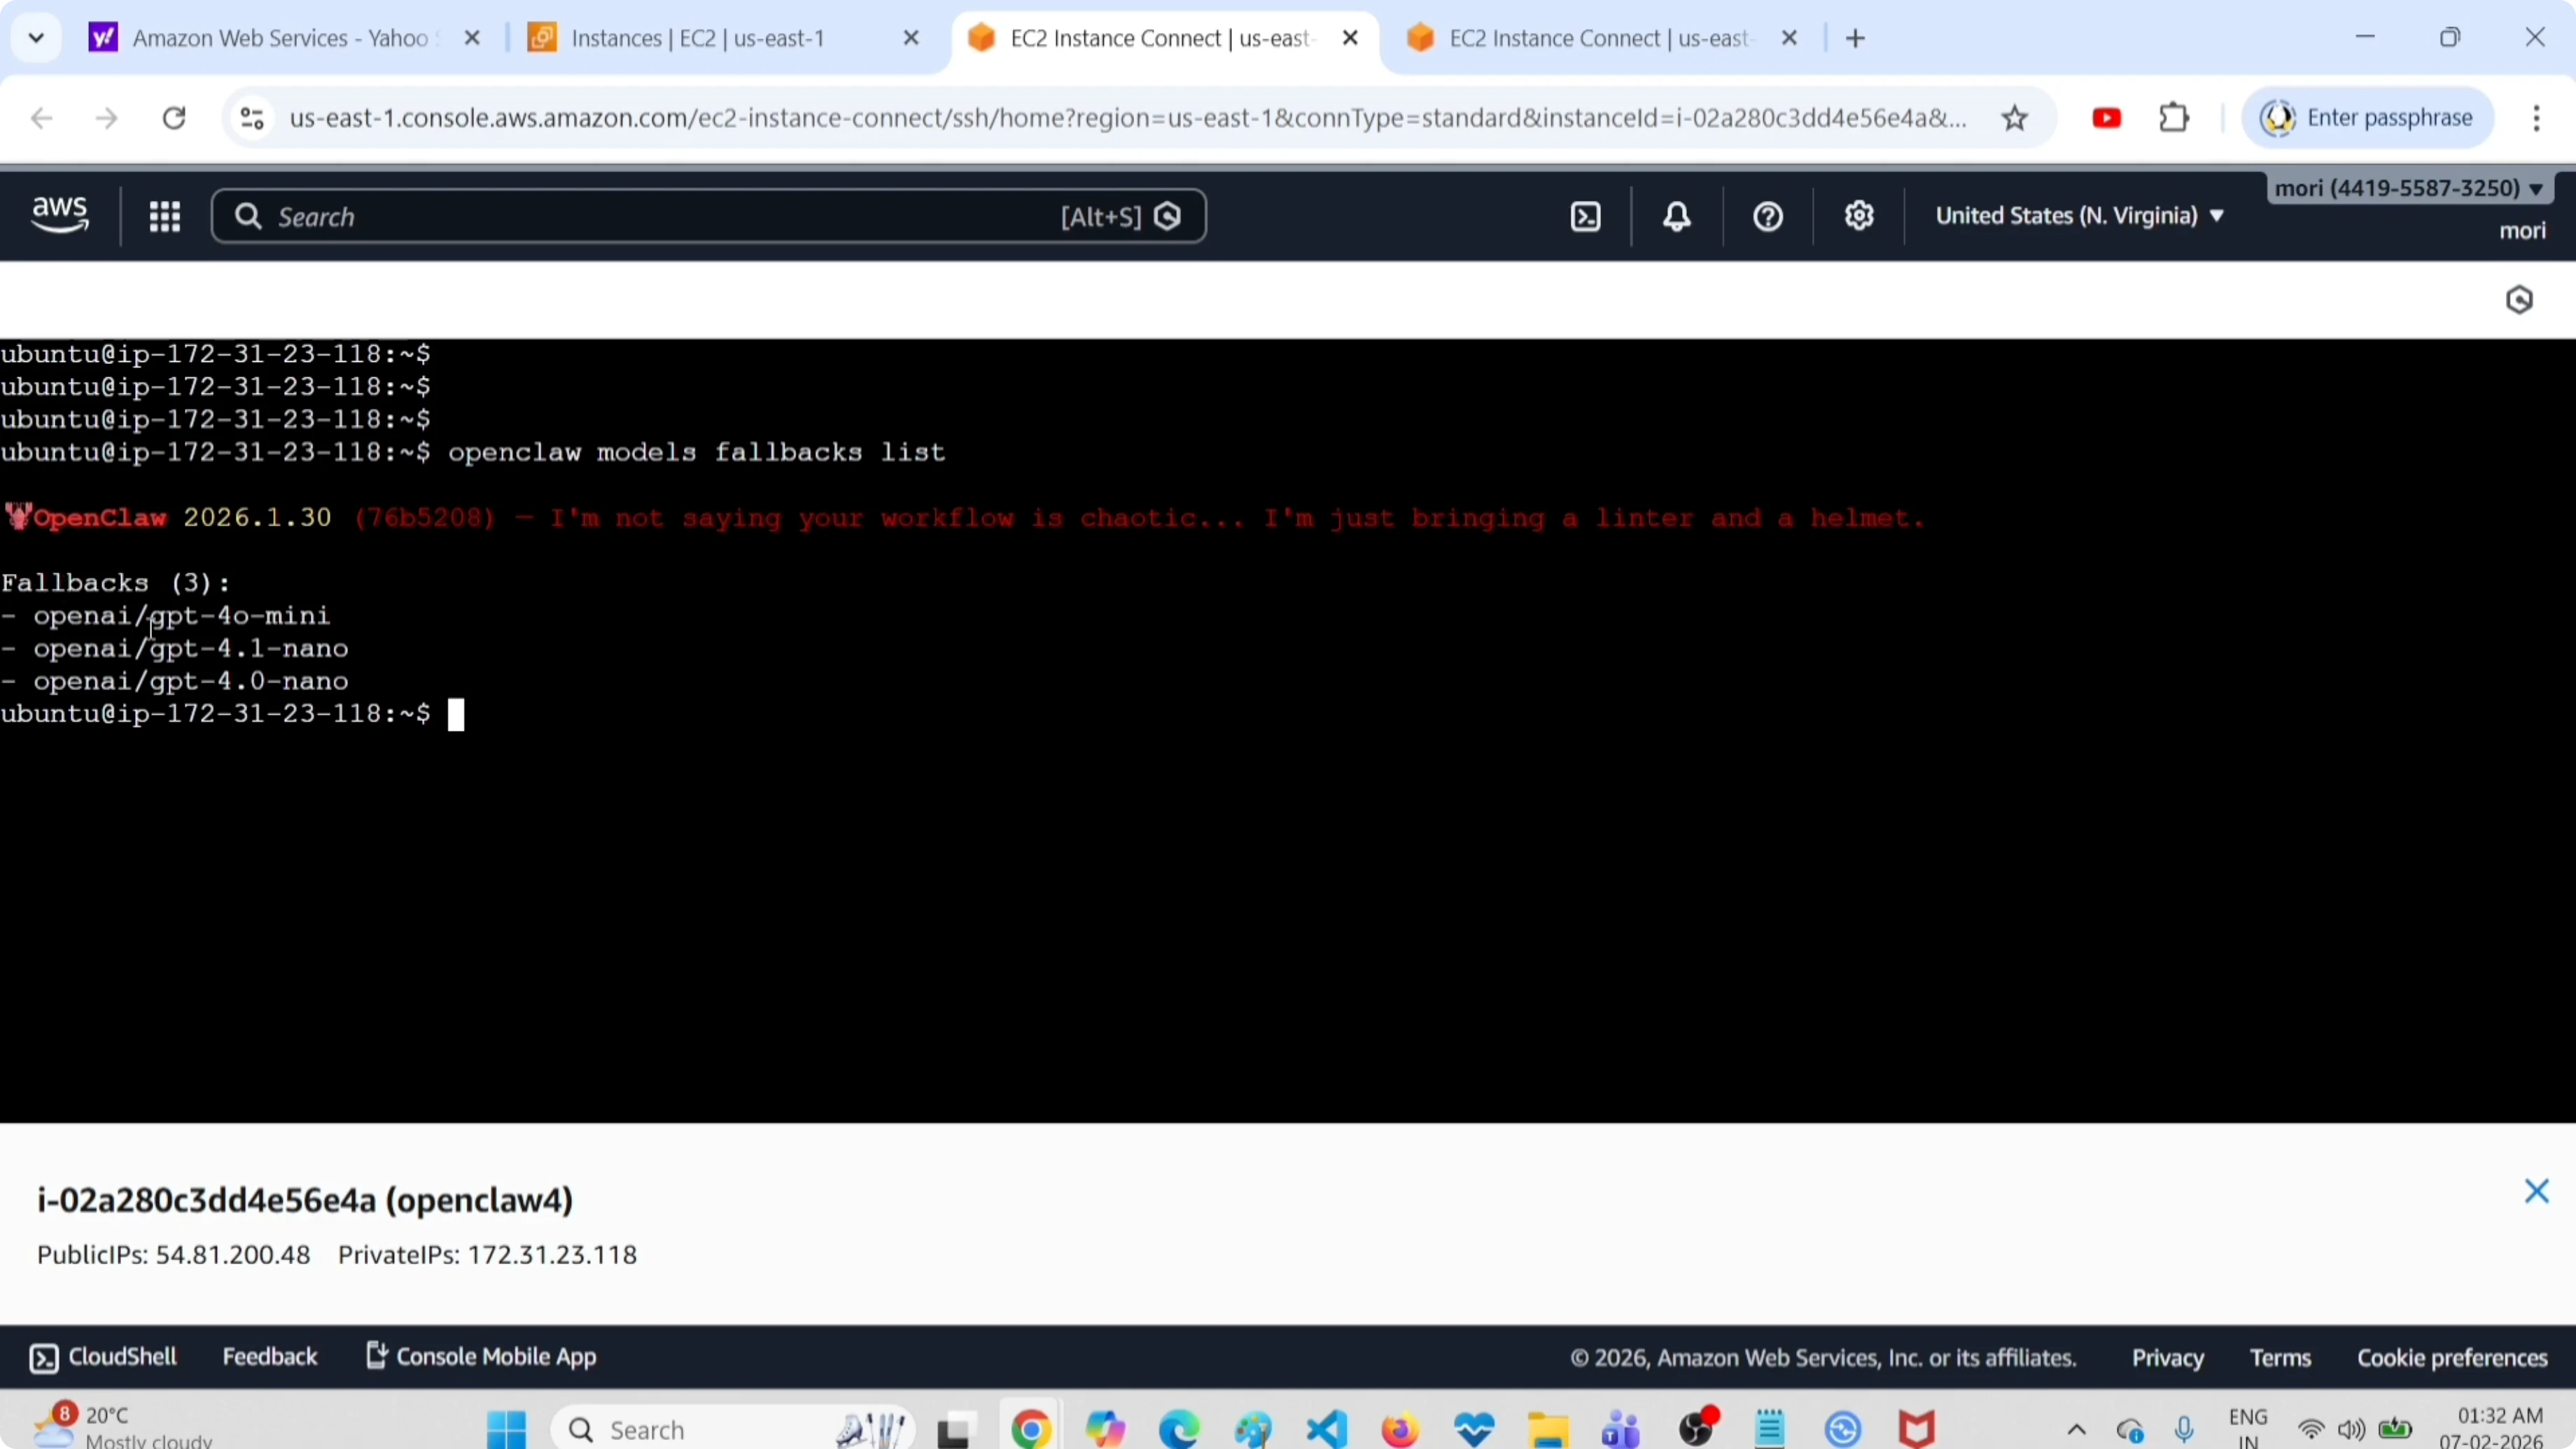This screenshot has height=1449, width=2576.
Task: Open CloudShell from the top bar icon
Action: pyautogui.click(x=1585, y=216)
